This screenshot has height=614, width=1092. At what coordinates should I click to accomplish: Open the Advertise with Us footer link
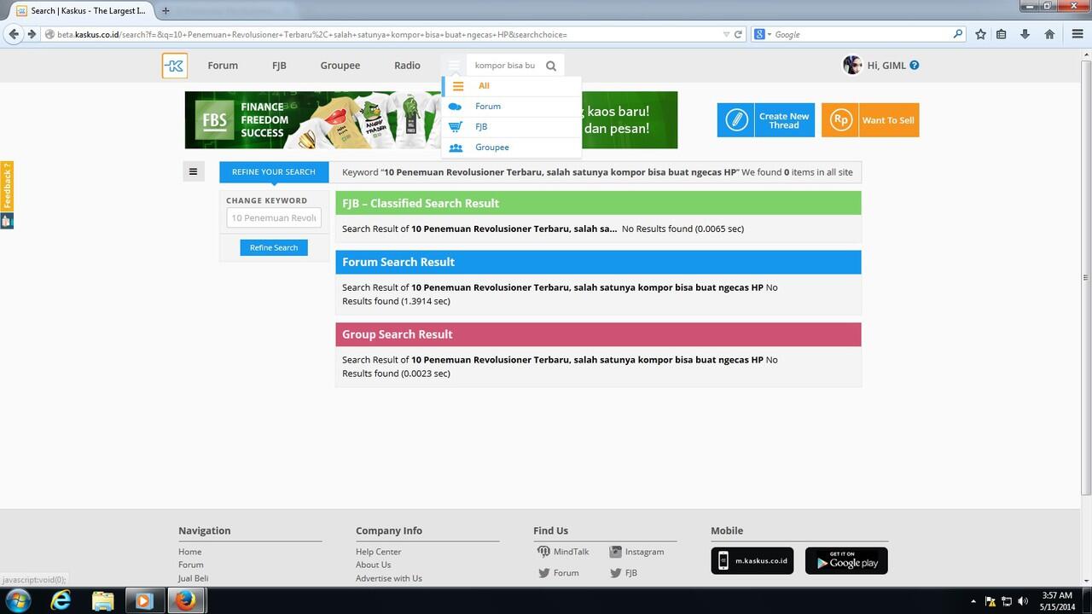(x=389, y=578)
